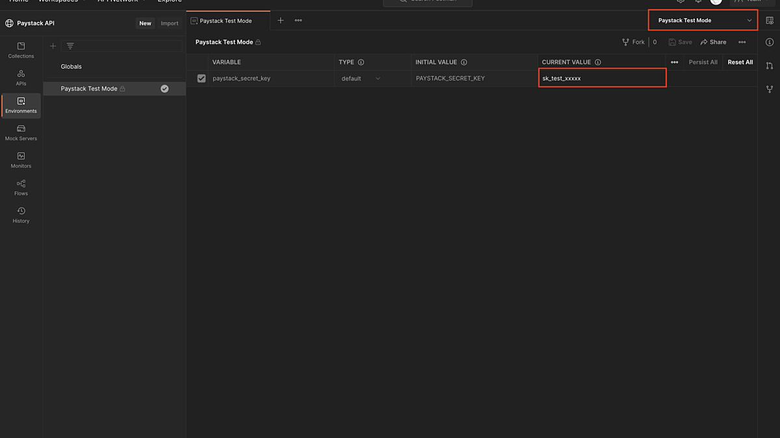
Task: Select Globals in the environments list
Action: click(71, 67)
